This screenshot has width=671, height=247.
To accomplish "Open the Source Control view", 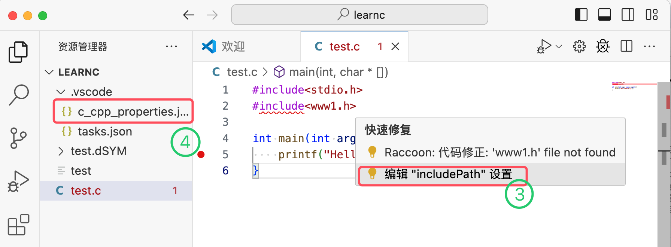I will [18, 138].
